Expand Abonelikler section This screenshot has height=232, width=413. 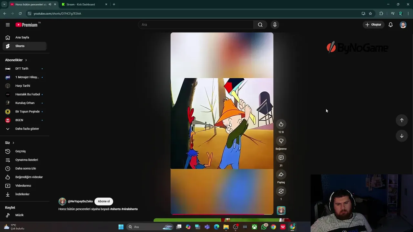(16, 60)
